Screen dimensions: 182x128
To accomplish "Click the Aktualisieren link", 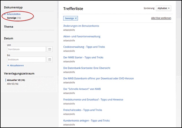I will click(15, 66).
